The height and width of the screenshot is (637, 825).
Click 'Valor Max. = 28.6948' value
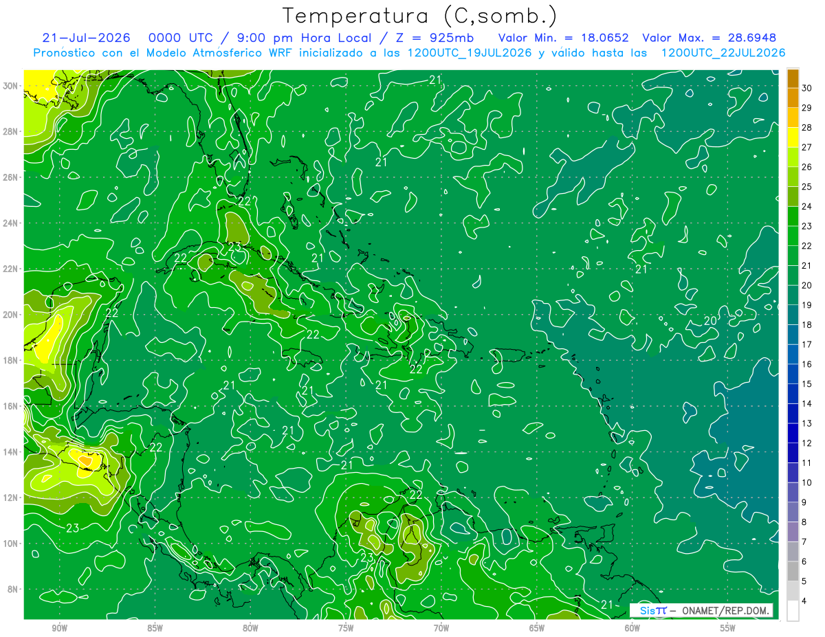click(x=710, y=38)
